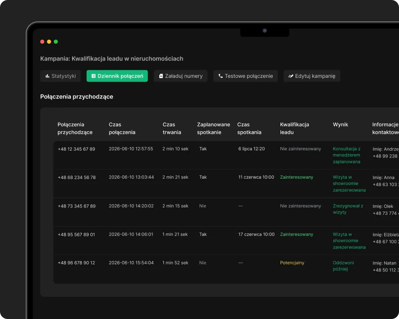Open Edytuj kampanię
Image resolution: width=399 pixels, height=319 pixels.
click(x=312, y=76)
